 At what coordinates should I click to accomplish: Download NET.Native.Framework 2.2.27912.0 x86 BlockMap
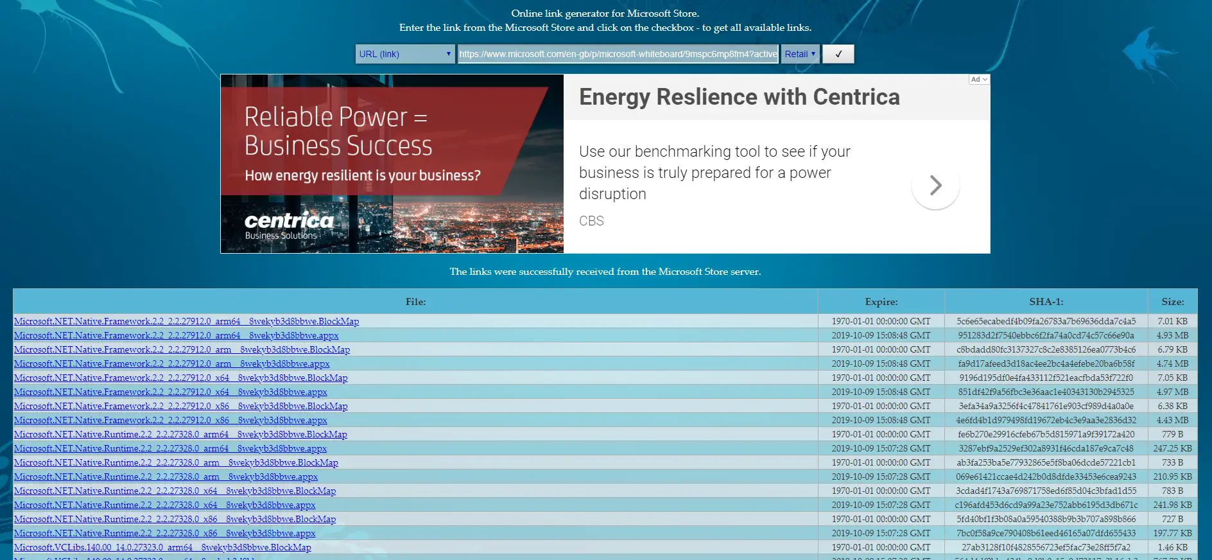pos(181,406)
